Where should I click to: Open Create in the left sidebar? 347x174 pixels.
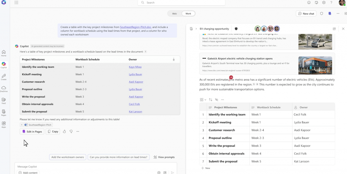[3, 77]
